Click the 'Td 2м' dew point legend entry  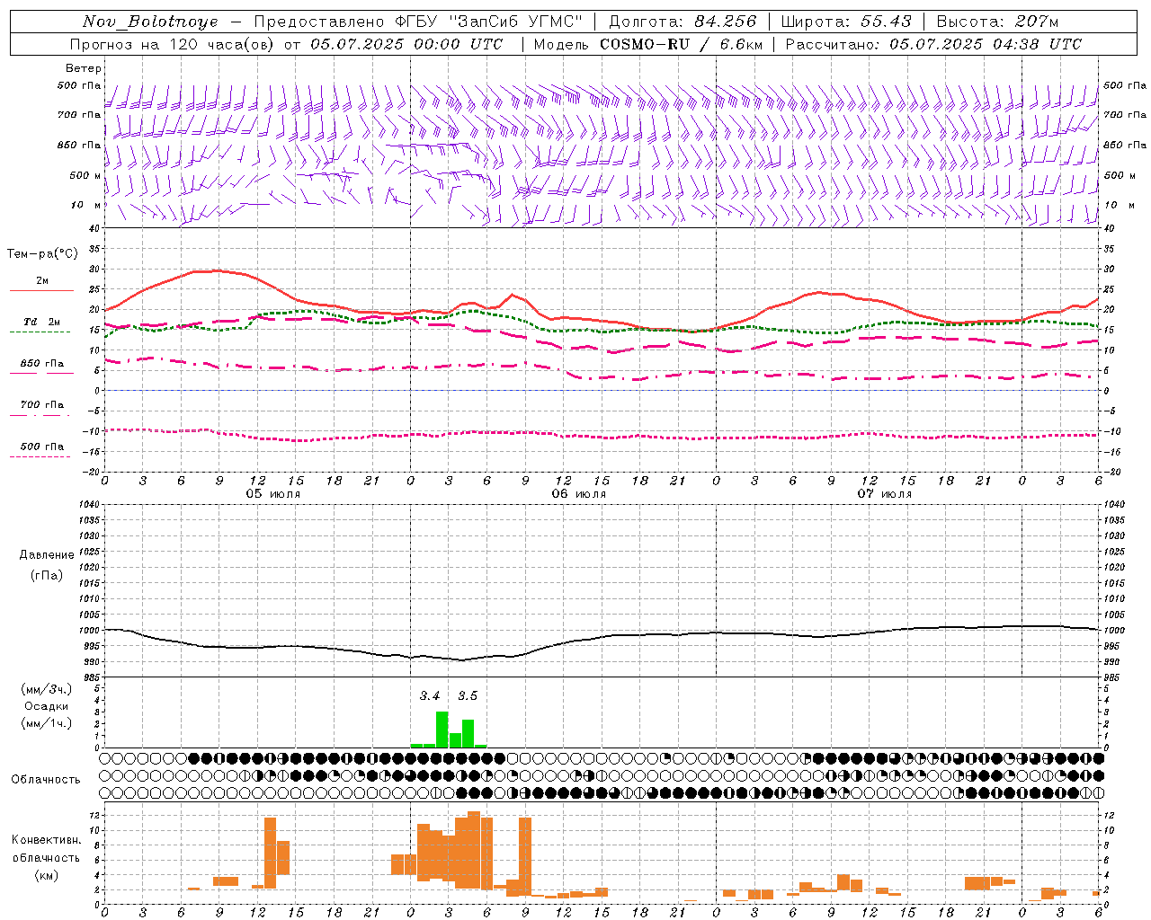(x=42, y=322)
